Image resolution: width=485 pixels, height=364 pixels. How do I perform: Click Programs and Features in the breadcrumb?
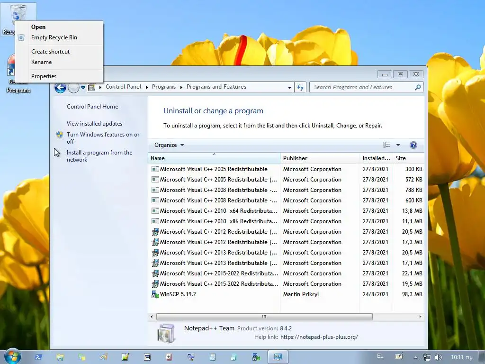tap(216, 87)
